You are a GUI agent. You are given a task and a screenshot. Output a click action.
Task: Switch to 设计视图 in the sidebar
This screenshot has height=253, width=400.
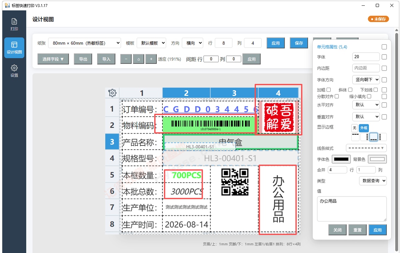click(x=14, y=48)
